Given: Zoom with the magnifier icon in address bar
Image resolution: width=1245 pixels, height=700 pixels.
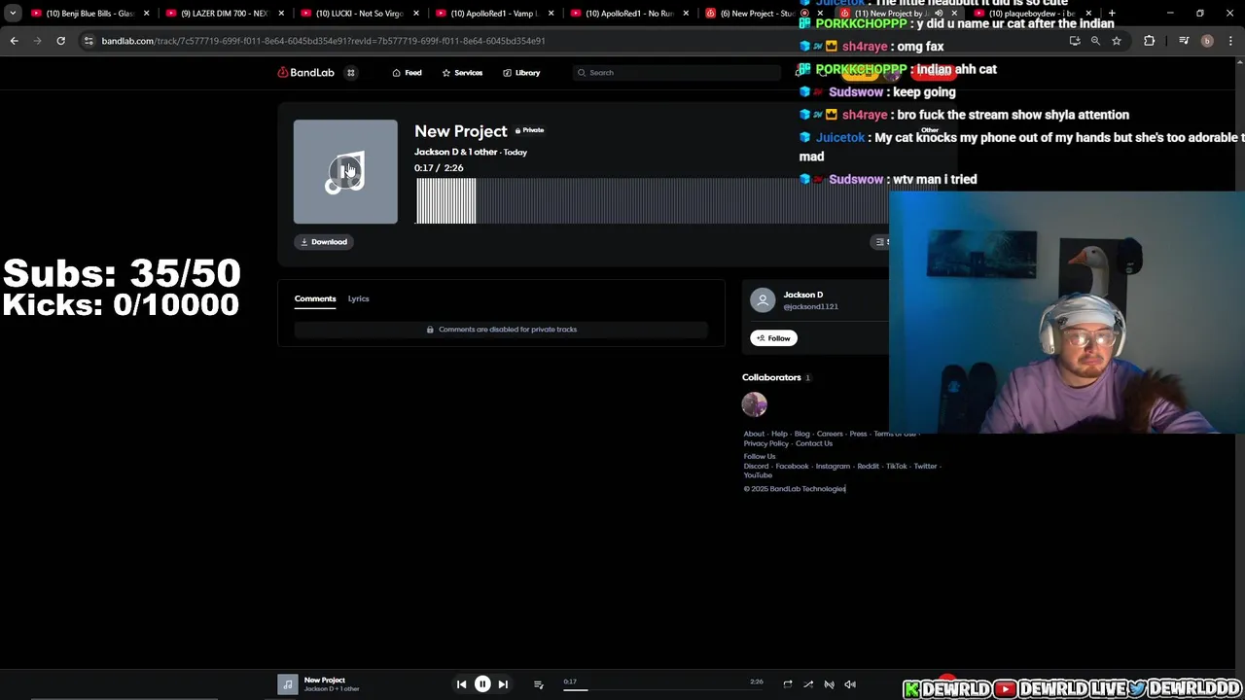Looking at the screenshot, I should pos(1095,41).
